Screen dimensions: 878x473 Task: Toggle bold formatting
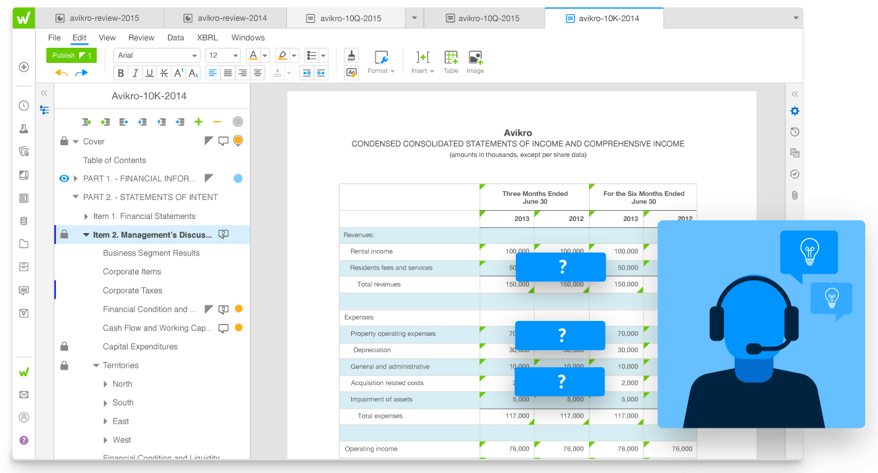(121, 73)
